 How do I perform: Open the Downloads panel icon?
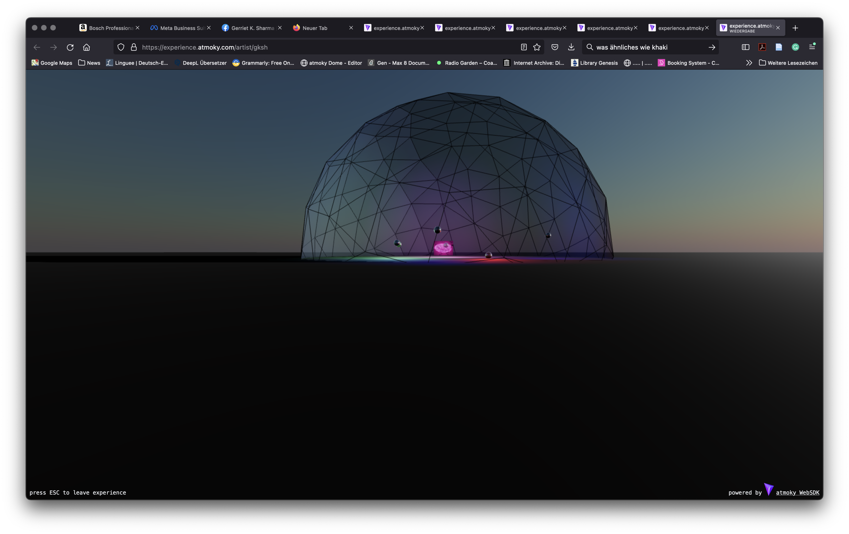point(571,47)
